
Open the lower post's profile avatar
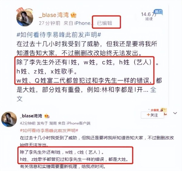(9, 119)
